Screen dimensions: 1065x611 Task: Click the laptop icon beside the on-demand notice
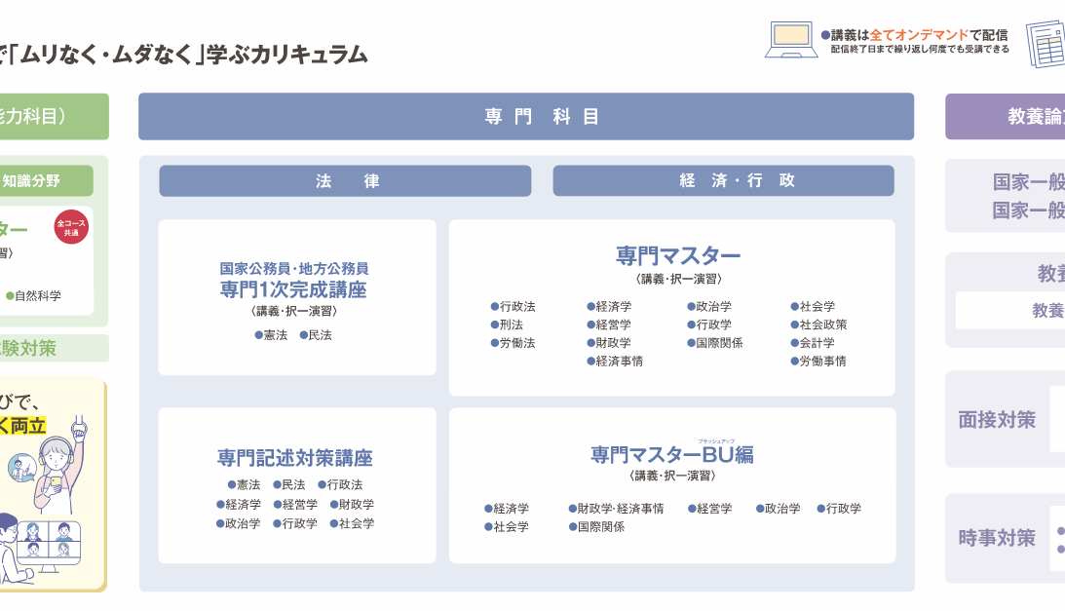click(x=790, y=40)
